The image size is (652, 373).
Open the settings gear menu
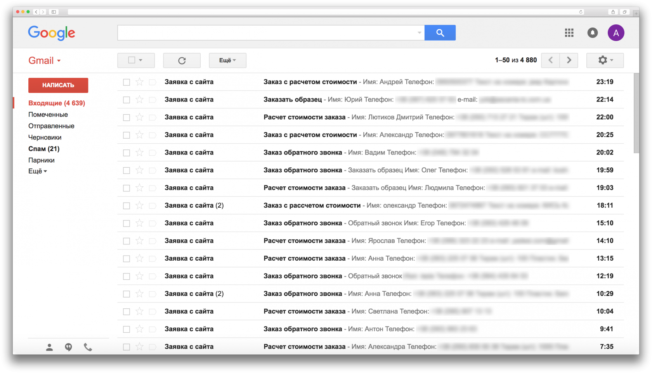click(605, 60)
